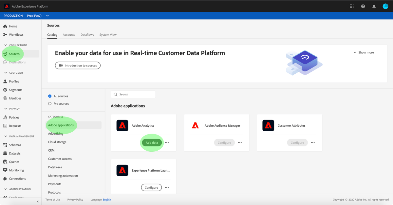Choose the My sources option
Viewport: 393px width, 205px height.
pos(49,103)
